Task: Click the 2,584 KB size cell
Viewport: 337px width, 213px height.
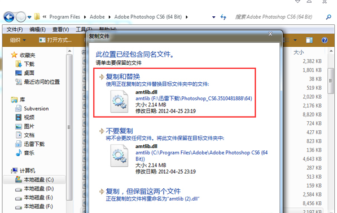Action: tap(312, 194)
